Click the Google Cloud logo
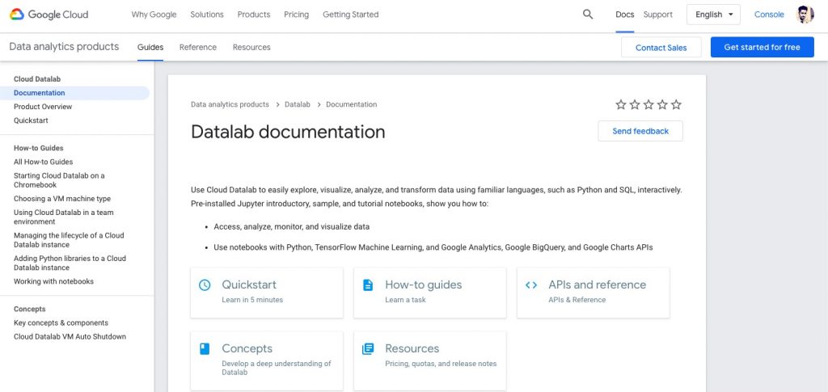Viewport: 828px width, 392px height. pos(49,15)
